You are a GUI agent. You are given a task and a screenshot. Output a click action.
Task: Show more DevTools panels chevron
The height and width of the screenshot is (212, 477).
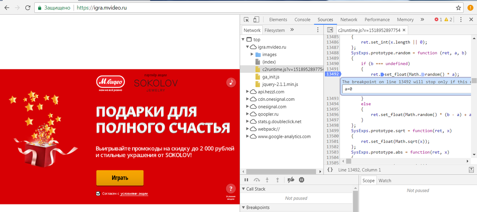click(x=422, y=19)
